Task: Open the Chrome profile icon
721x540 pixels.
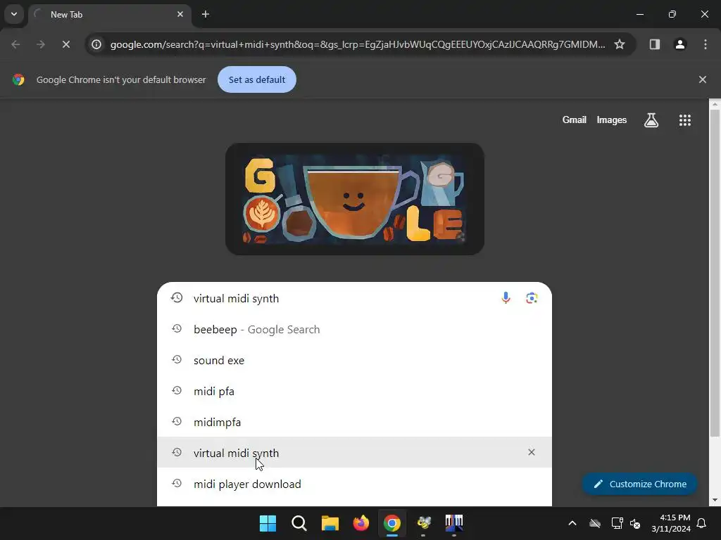Action: coord(679,44)
